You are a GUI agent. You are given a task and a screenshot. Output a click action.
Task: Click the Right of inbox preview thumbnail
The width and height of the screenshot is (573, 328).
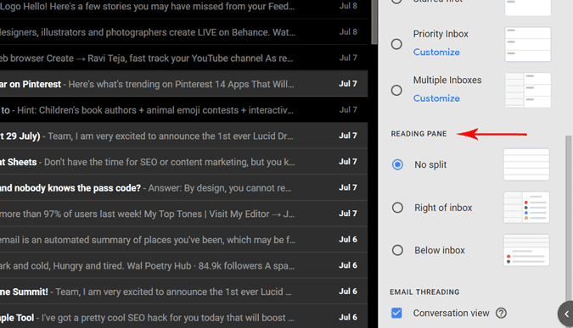click(526, 208)
